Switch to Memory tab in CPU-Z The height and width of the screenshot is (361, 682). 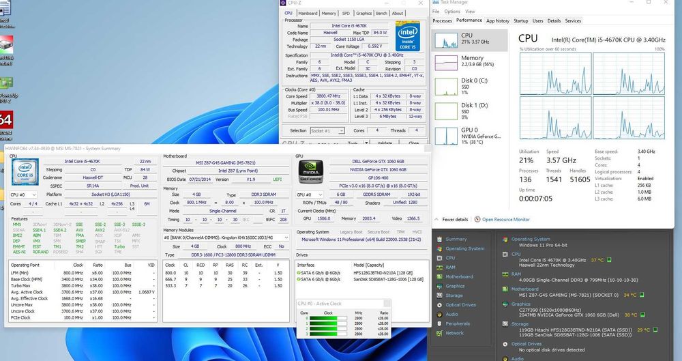pos(329,14)
